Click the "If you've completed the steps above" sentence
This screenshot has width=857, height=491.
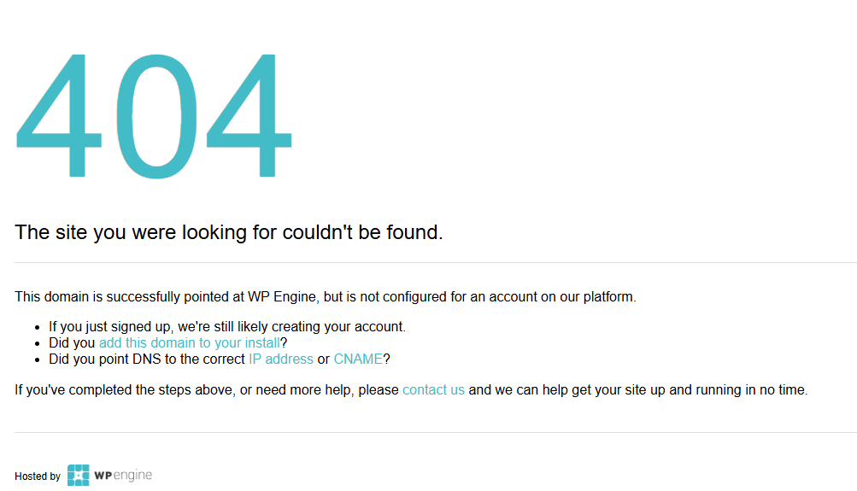(x=207, y=389)
